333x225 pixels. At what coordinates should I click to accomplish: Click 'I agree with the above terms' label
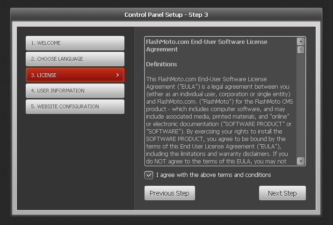[x=213, y=175]
